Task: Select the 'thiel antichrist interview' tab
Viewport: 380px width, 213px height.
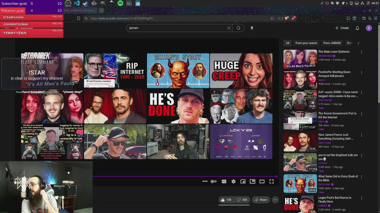Action: coord(80,10)
